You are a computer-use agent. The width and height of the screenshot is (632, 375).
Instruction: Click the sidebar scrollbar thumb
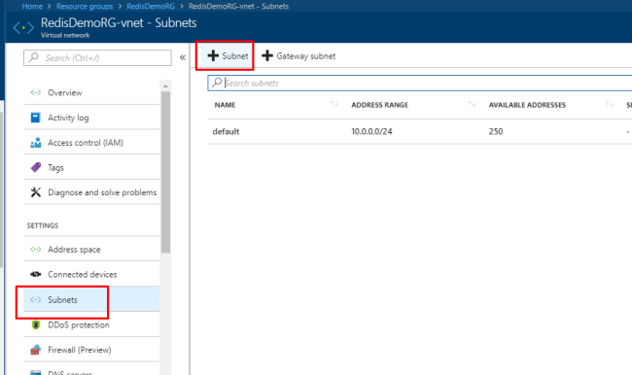click(165, 172)
